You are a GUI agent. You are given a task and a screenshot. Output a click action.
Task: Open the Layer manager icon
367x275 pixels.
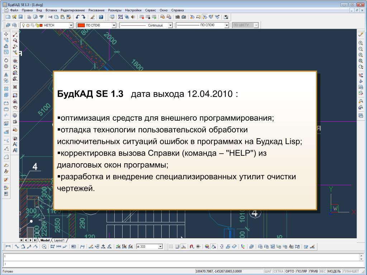[x=8, y=25]
